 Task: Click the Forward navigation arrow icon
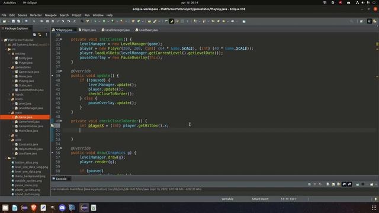(x=232, y=21)
